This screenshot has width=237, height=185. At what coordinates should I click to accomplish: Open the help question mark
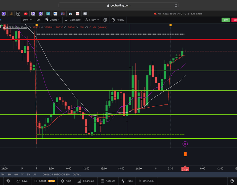[x=232, y=181]
